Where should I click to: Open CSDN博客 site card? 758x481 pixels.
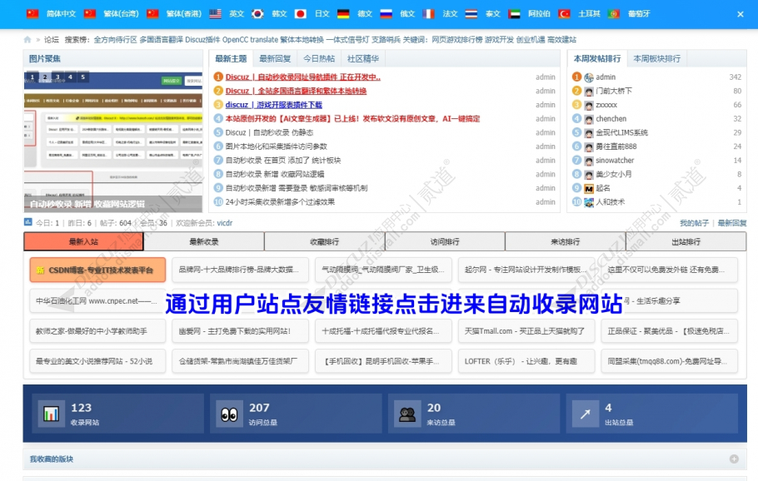[97, 270]
